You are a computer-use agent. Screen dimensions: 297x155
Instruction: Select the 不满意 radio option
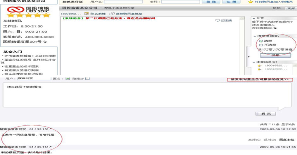point(261,45)
